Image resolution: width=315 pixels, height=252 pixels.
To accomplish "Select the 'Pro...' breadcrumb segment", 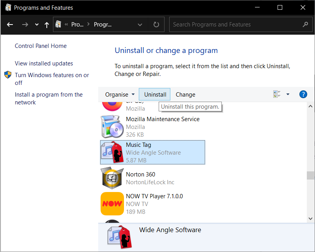I will click(77, 25).
